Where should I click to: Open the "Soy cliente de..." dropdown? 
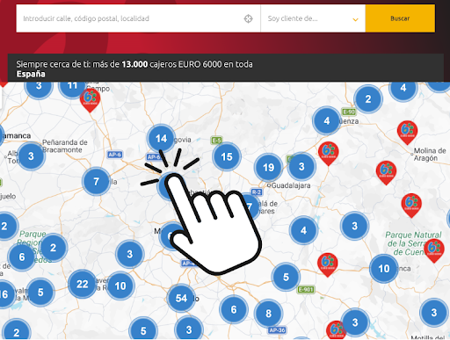313,18
